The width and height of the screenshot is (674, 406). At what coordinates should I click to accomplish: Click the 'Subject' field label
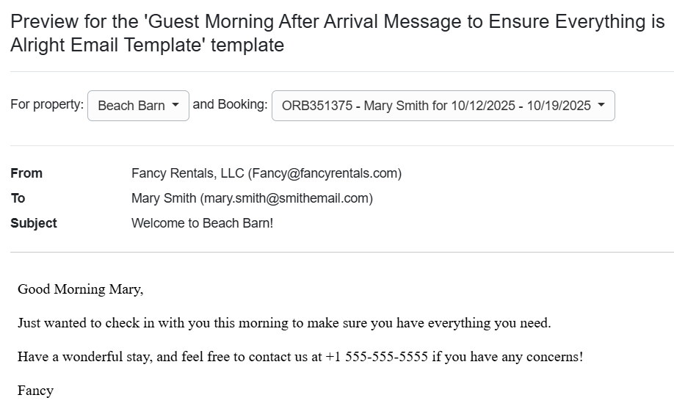pos(34,223)
